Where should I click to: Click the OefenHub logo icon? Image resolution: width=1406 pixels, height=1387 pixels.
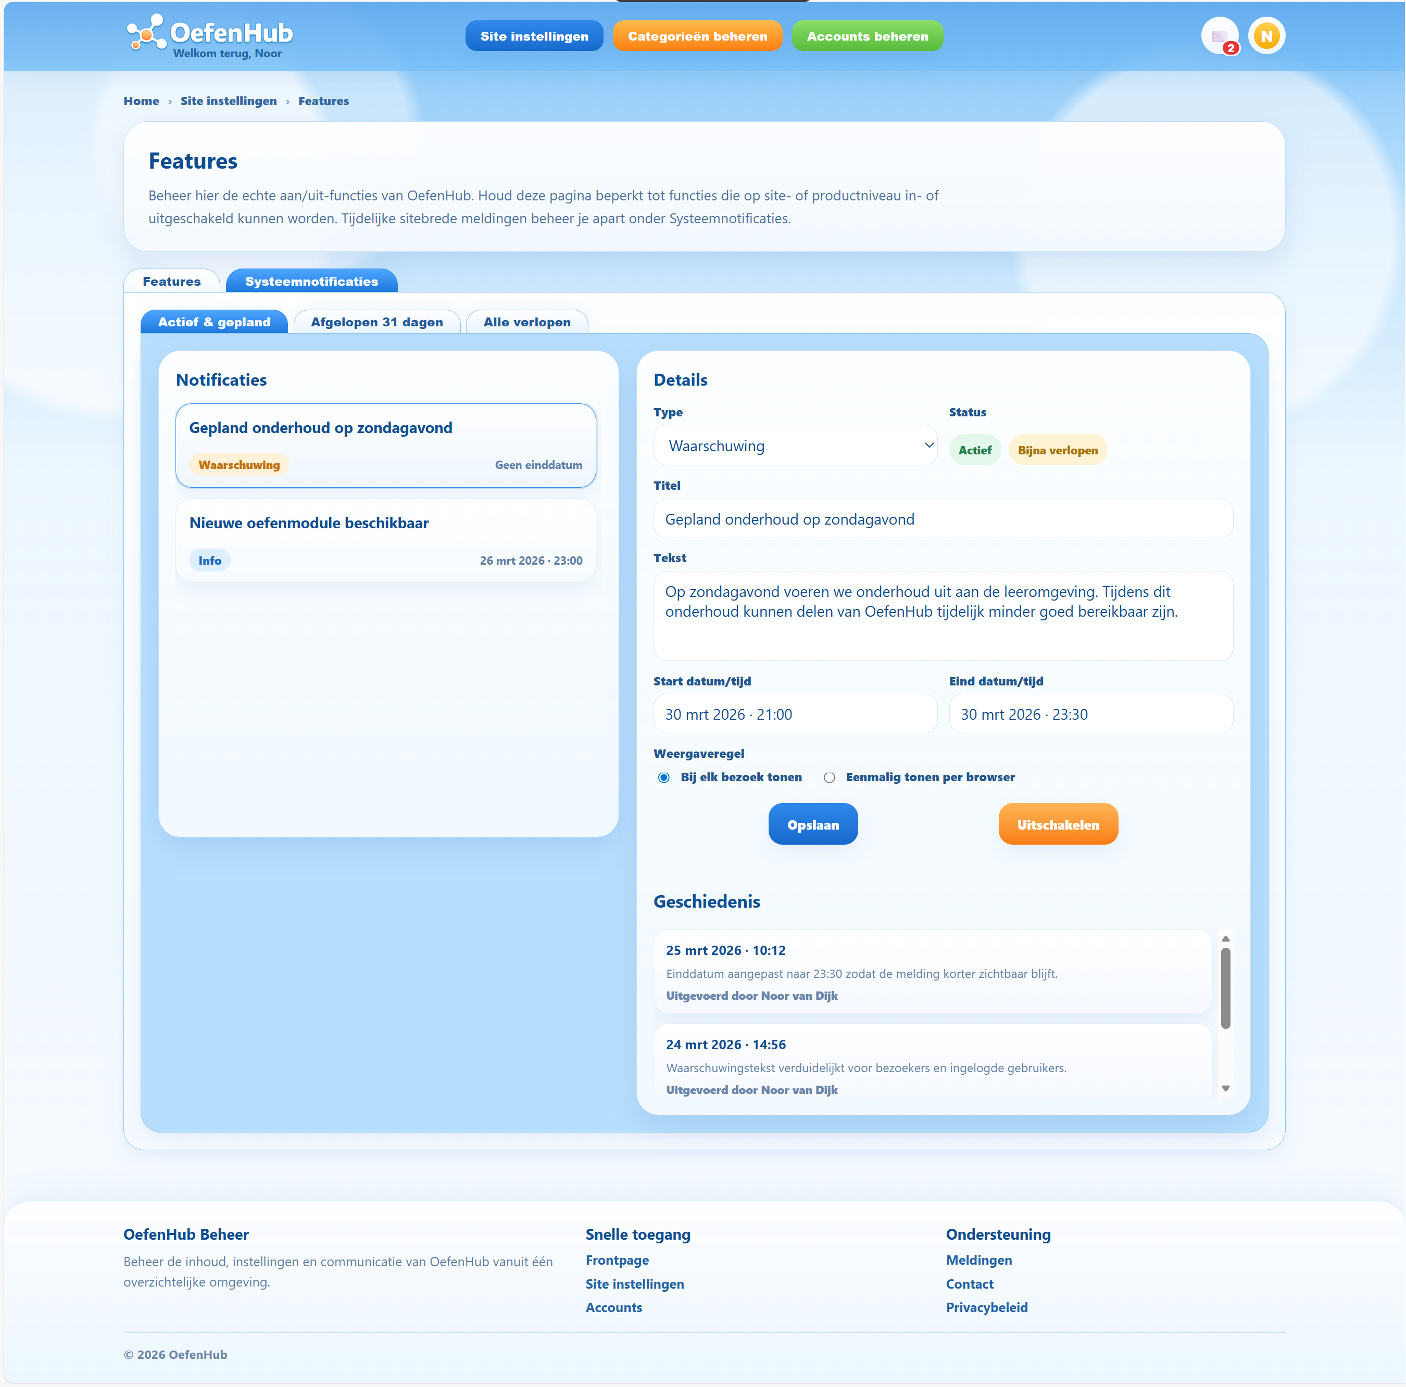pos(146,33)
